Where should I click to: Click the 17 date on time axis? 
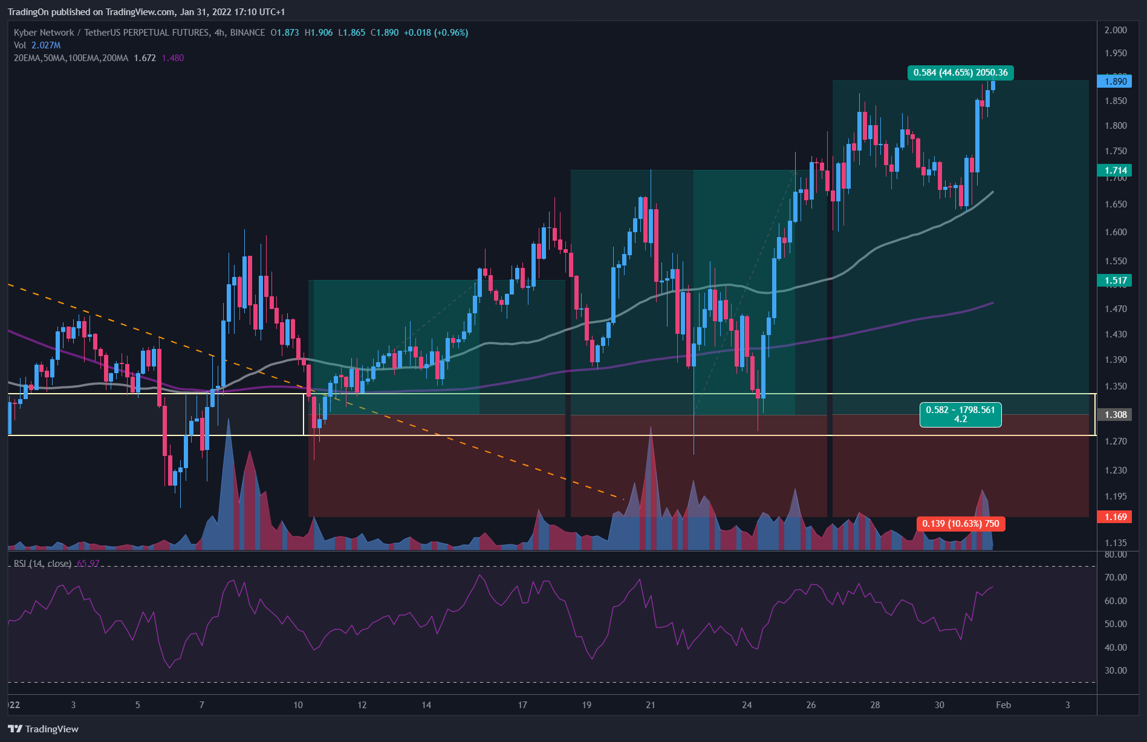pos(522,705)
